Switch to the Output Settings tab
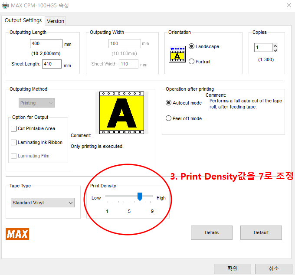Viewport: 295px width, 275px height. 23,20
